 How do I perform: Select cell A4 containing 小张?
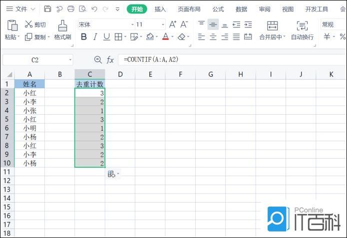(x=29, y=110)
